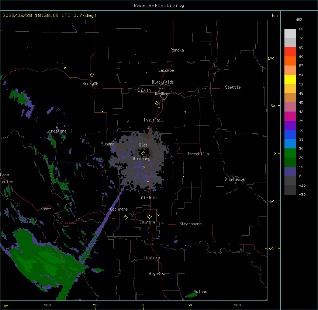Click the Lake Louise label
The width and height of the screenshot is (318, 310).
point(7,178)
